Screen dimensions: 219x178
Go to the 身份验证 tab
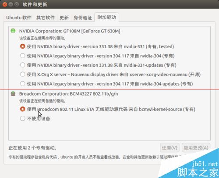point(83,18)
